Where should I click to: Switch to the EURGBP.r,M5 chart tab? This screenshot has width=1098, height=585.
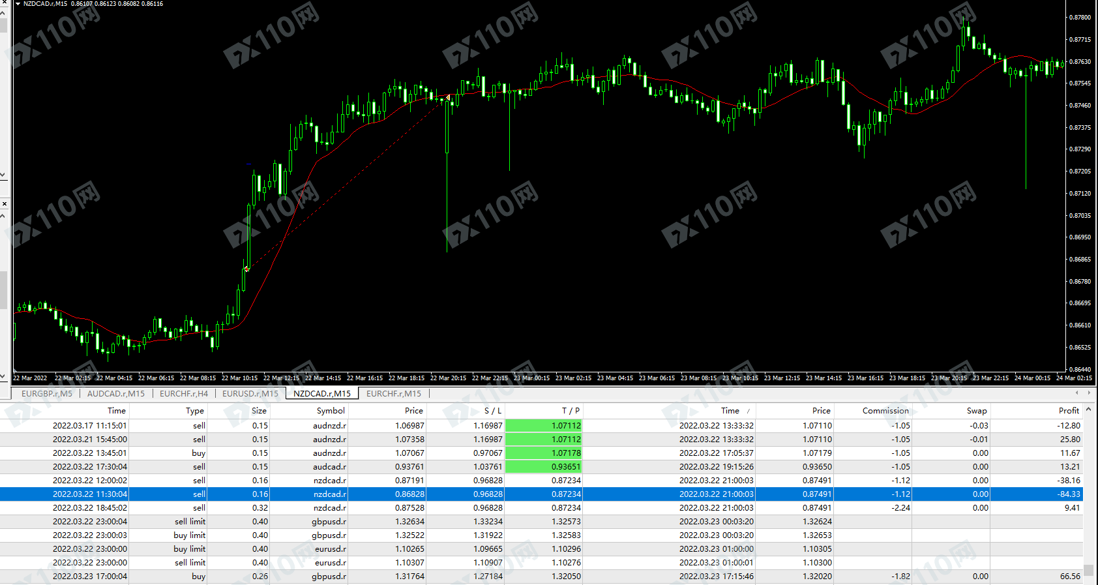(47, 393)
